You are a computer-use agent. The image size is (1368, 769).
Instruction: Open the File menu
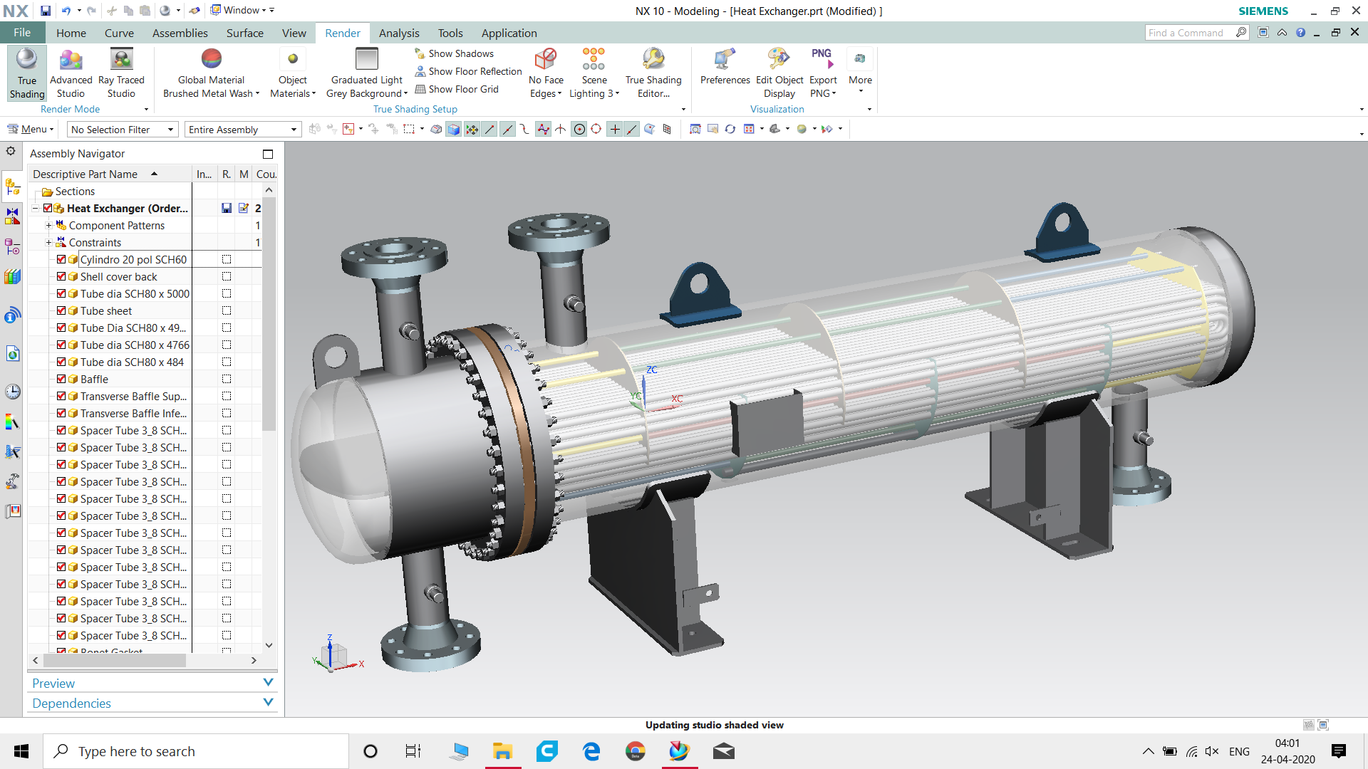[22, 33]
